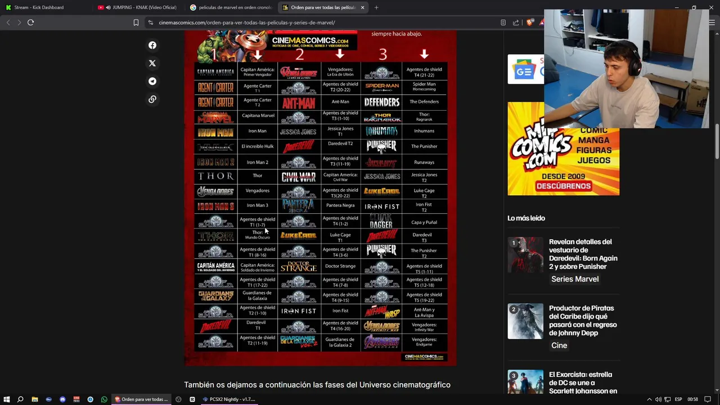Click the address bar URL

pos(247,22)
